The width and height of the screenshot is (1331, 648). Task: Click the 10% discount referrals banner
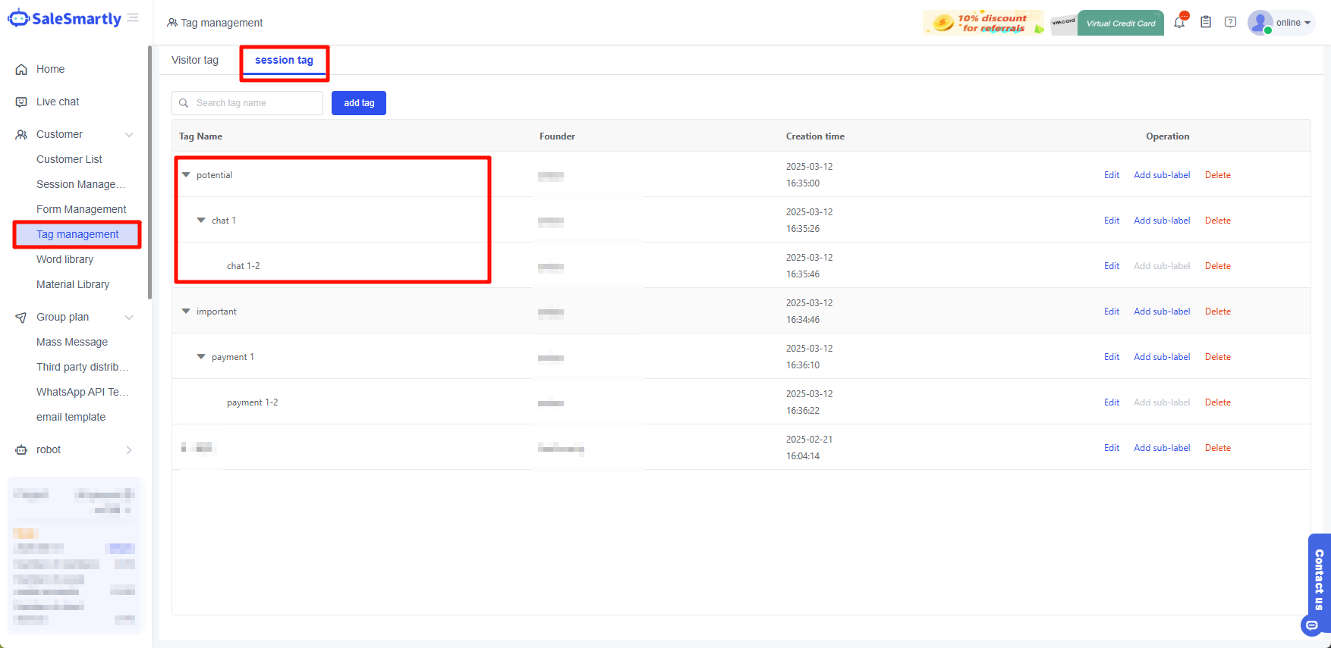tap(983, 23)
